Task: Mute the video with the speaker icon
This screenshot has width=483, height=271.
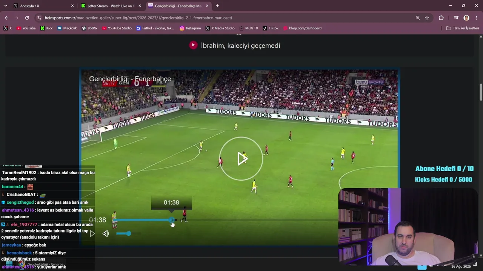Action: click(106, 234)
